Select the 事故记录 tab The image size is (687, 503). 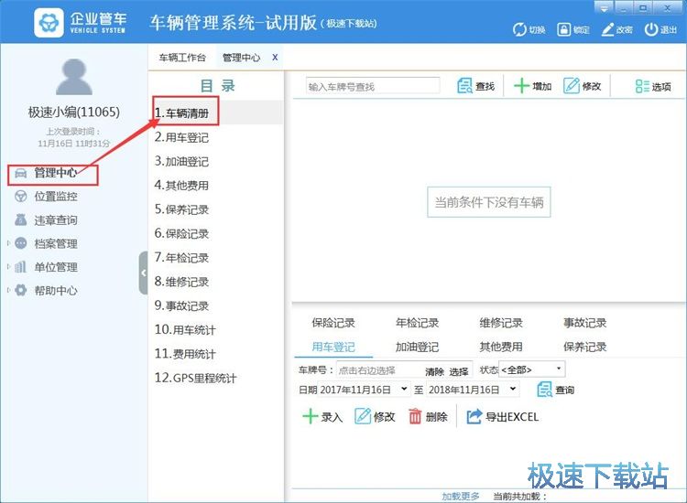click(x=585, y=323)
